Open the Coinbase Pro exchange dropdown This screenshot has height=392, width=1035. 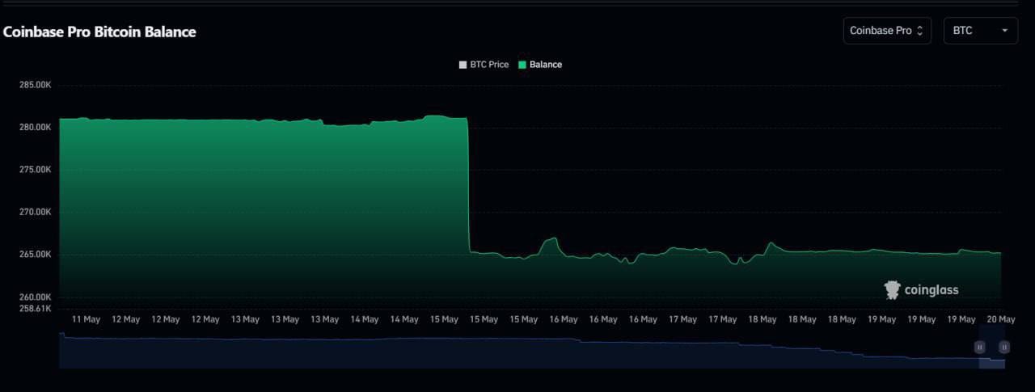[x=886, y=31]
